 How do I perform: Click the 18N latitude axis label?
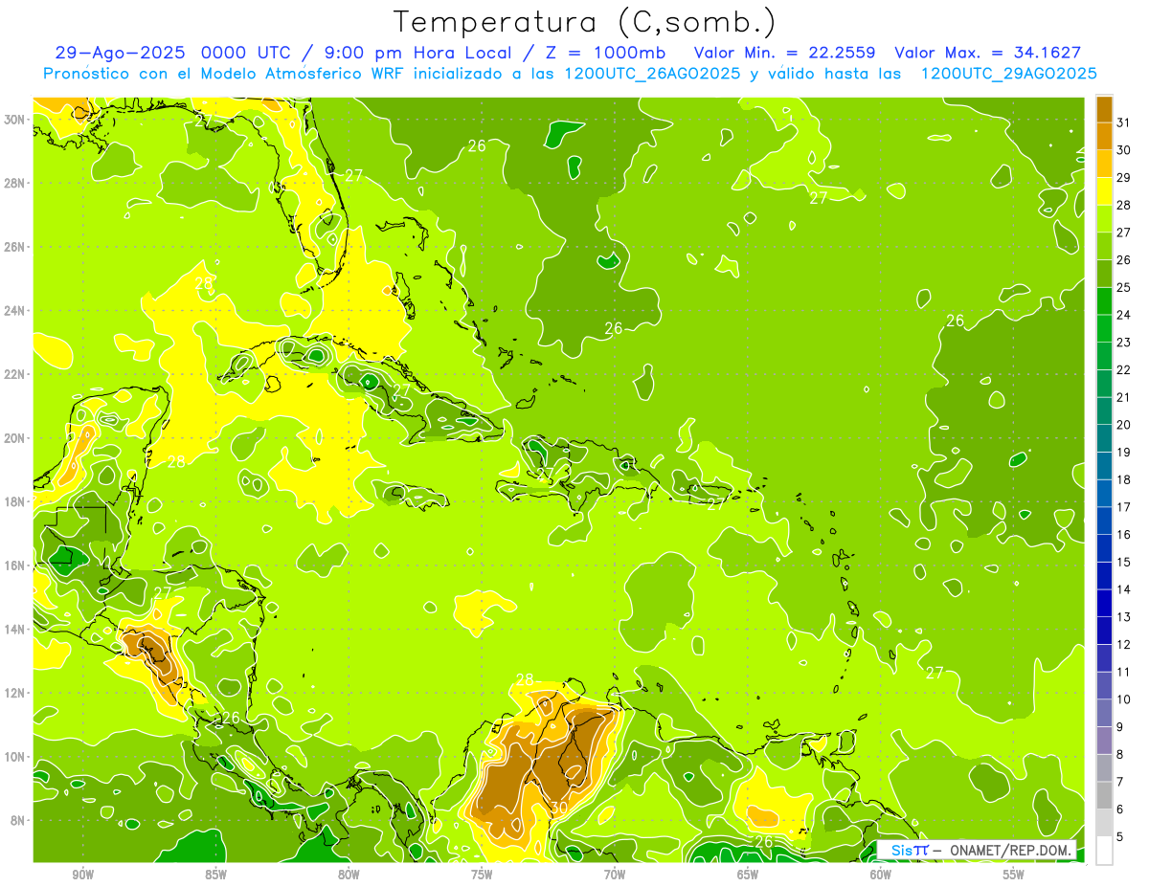pos(15,501)
